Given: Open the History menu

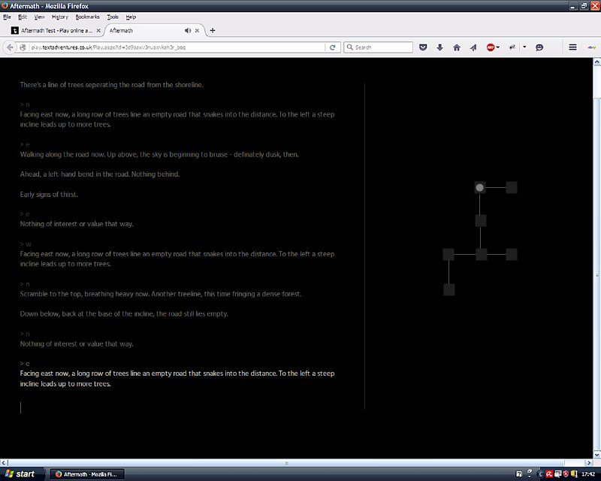Looking at the screenshot, I should pyautogui.click(x=60, y=17).
